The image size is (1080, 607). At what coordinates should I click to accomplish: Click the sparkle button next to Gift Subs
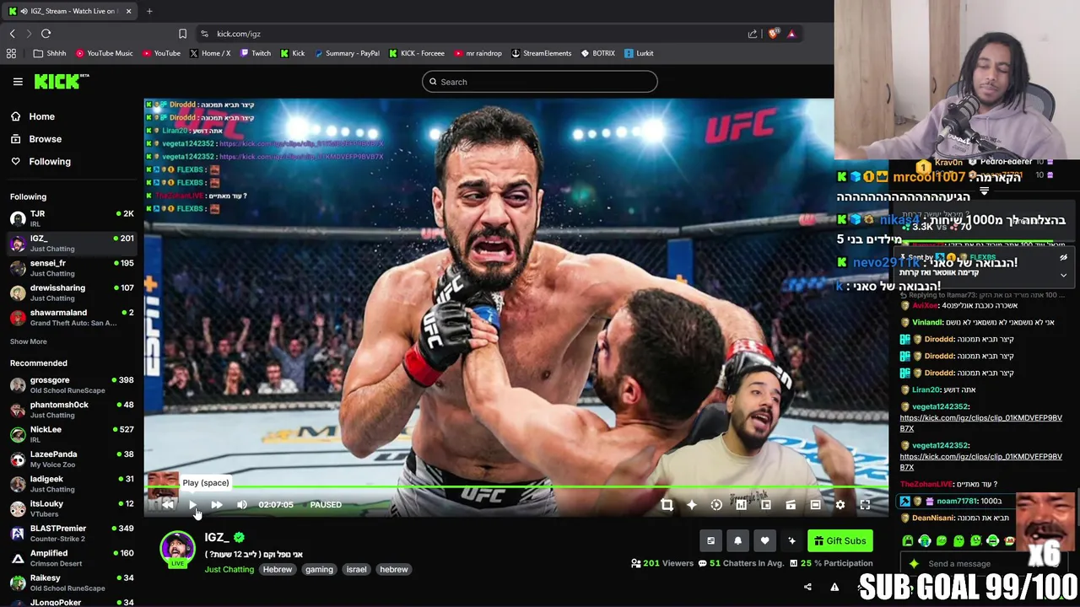pos(791,540)
